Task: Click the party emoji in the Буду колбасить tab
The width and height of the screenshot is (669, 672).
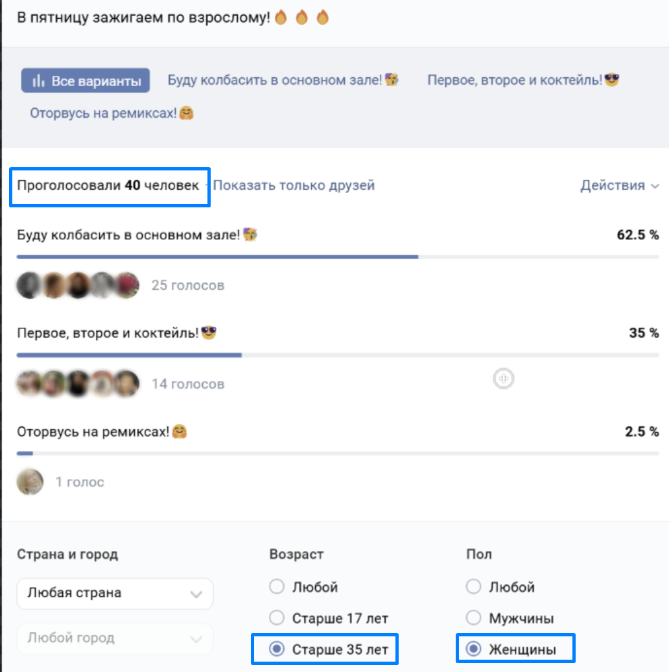Action: pos(392,80)
